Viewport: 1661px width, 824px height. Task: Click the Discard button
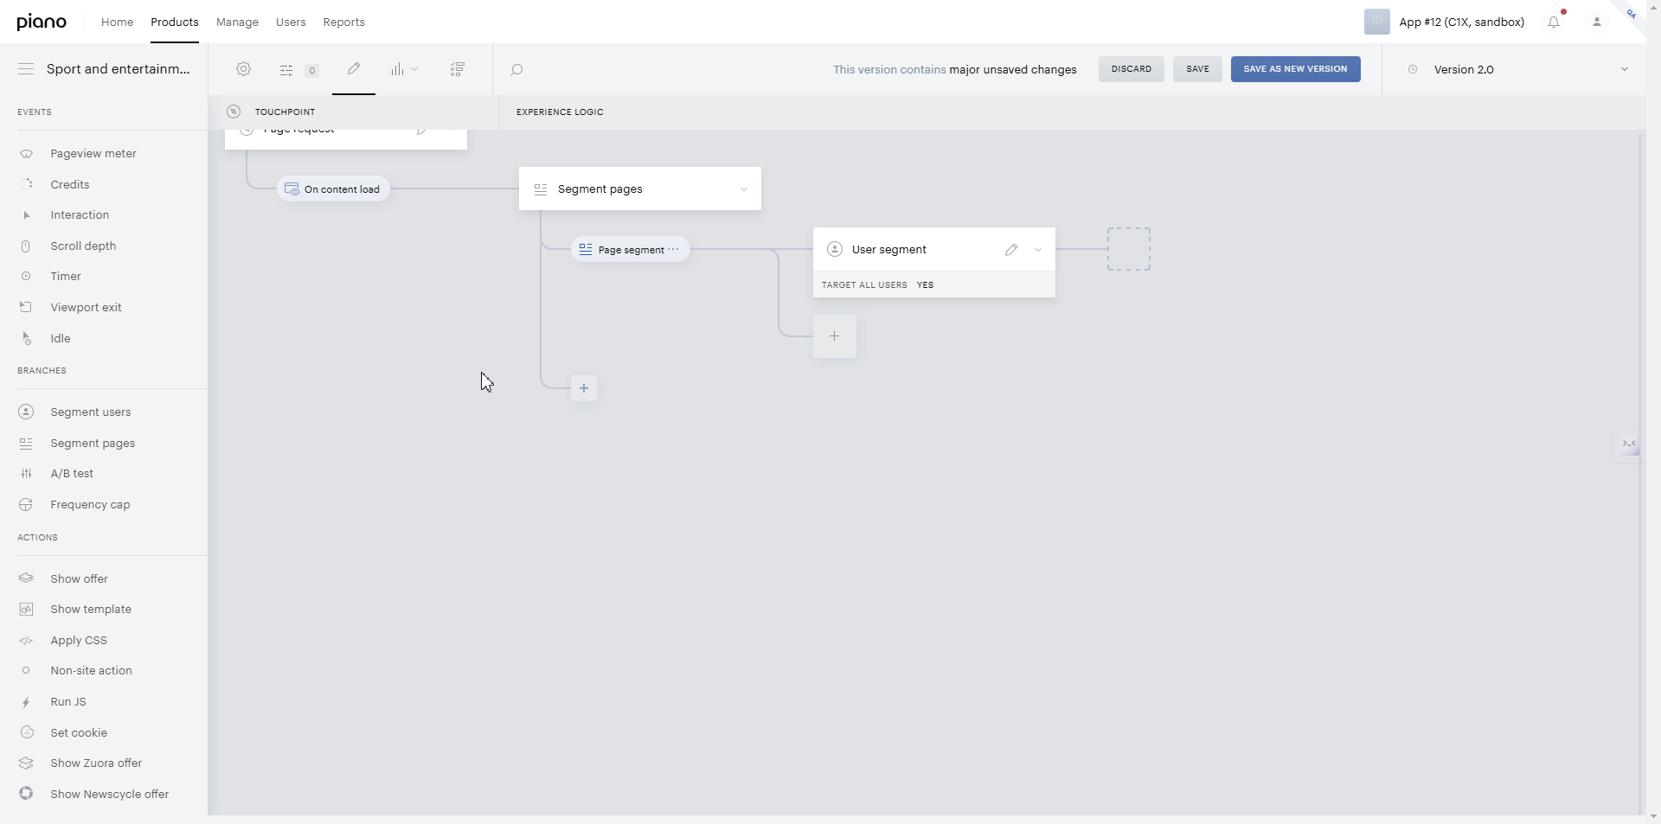pyautogui.click(x=1132, y=69)
